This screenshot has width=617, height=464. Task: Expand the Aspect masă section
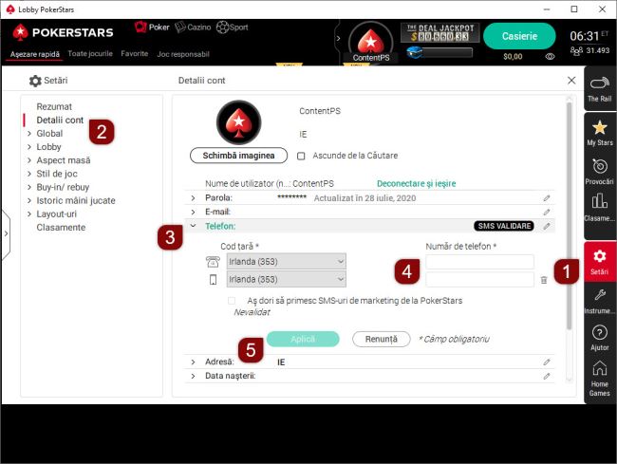(x=29, y=160)
